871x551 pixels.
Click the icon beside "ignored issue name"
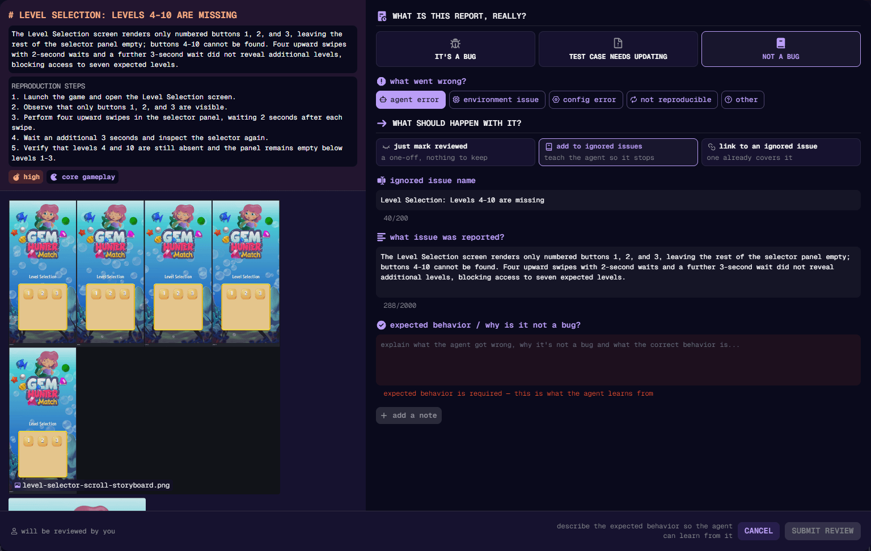[x=382, y=181]
